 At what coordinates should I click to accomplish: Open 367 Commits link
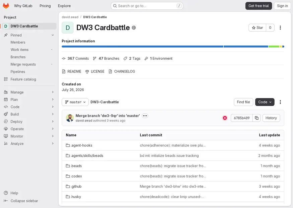click(75, 58)
